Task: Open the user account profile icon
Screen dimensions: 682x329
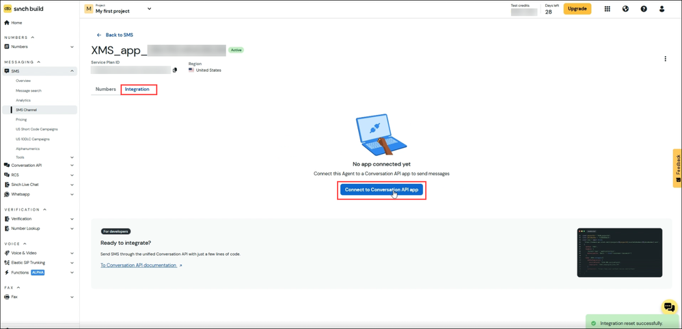Action: (x=662, y=9)
